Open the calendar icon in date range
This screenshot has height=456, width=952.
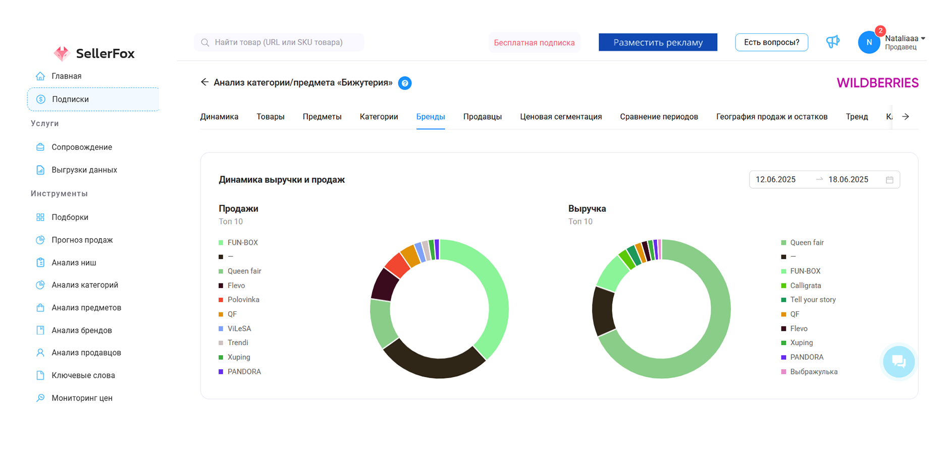(889, 180)
